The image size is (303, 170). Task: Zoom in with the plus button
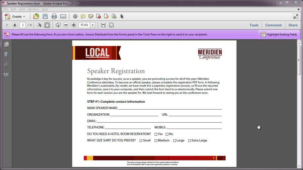tap(74, 25)
